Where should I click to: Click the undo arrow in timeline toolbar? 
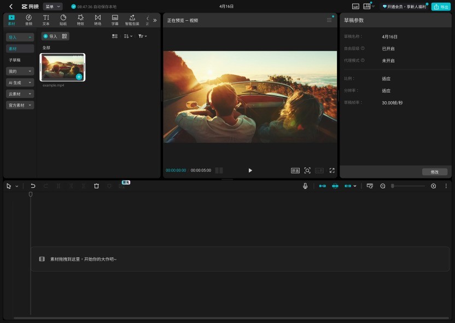(x=33, y=186)
